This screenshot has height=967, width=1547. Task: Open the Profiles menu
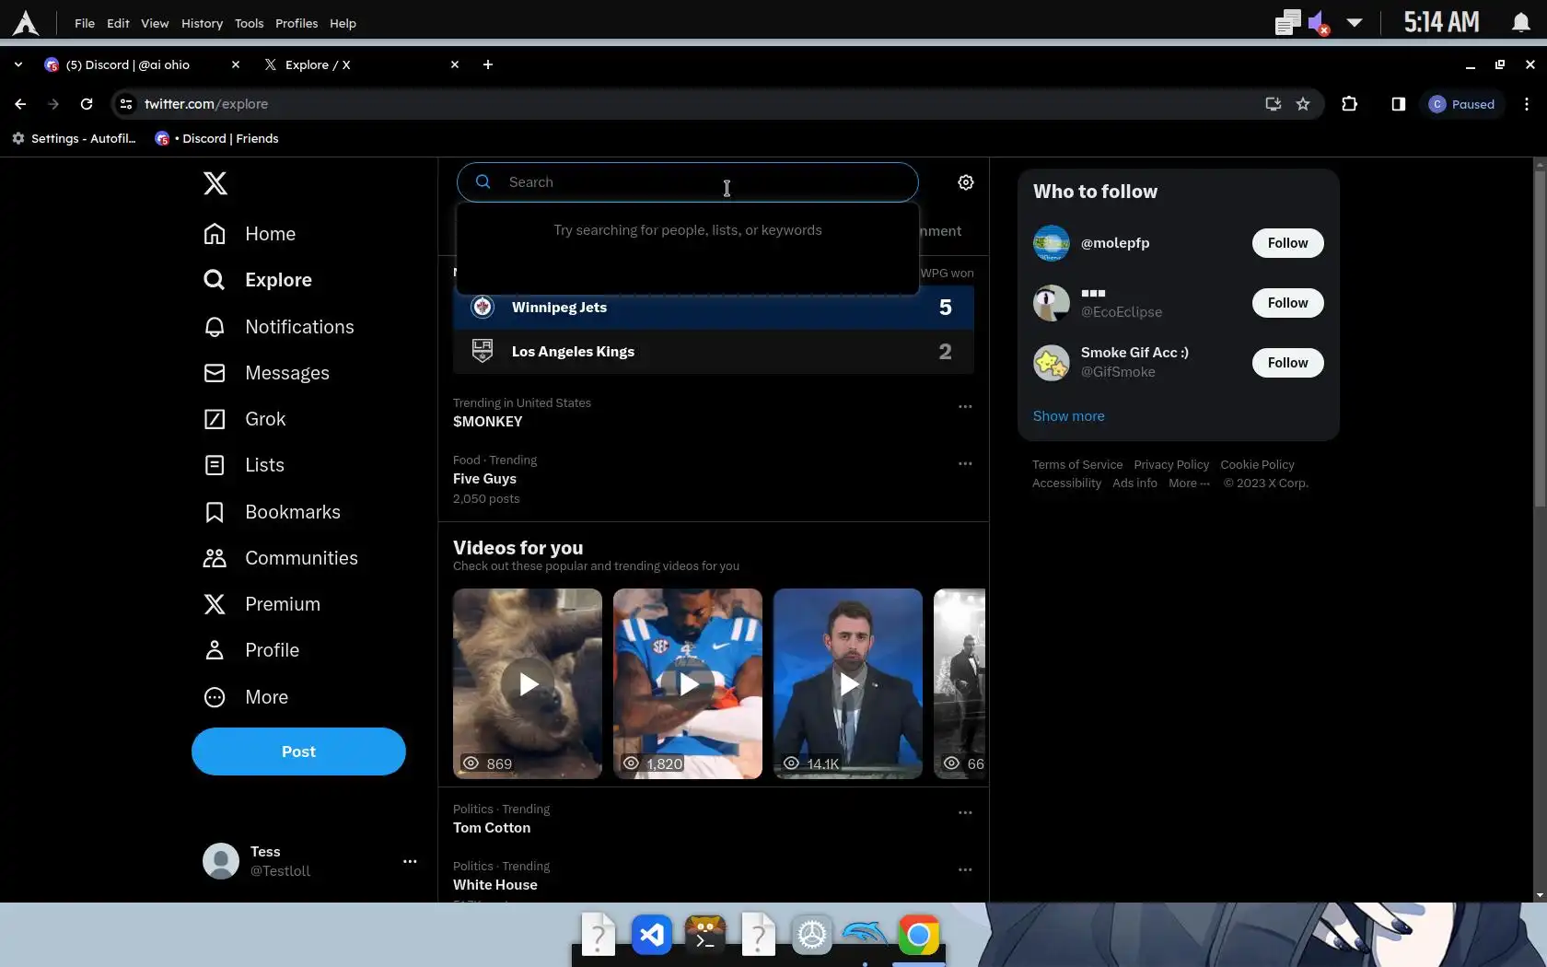[x=297, y=23]
